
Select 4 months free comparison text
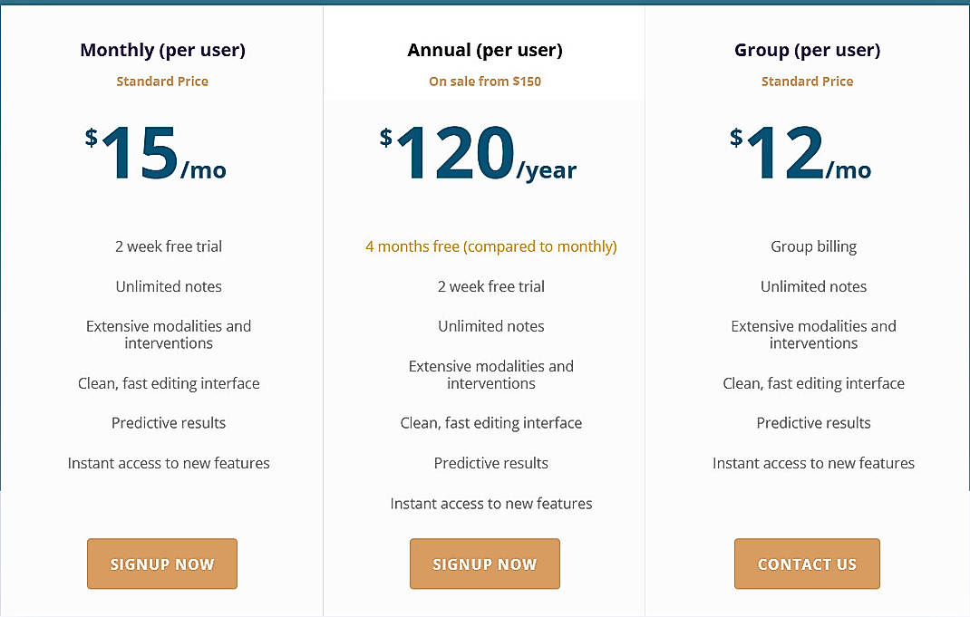pos(490,246)
